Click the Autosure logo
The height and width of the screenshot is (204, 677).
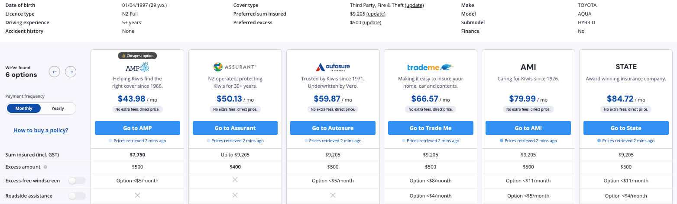point(333,67)
